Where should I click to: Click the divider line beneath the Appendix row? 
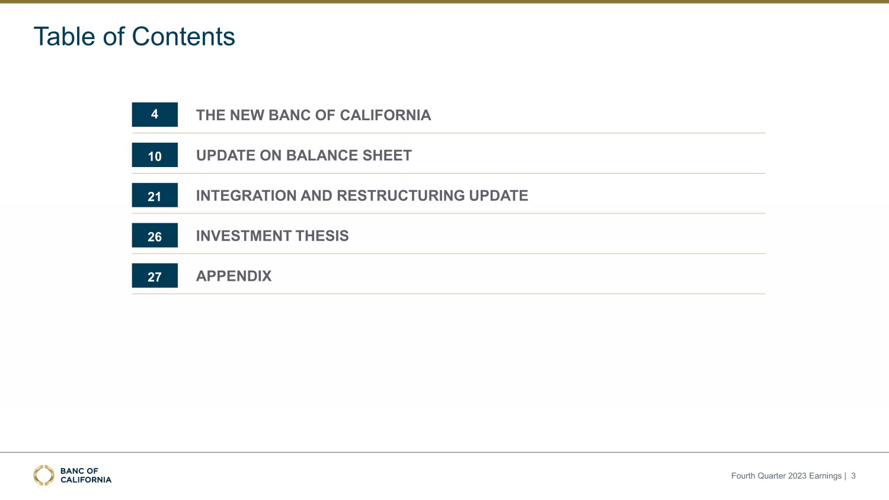click(x=448, y=294)
